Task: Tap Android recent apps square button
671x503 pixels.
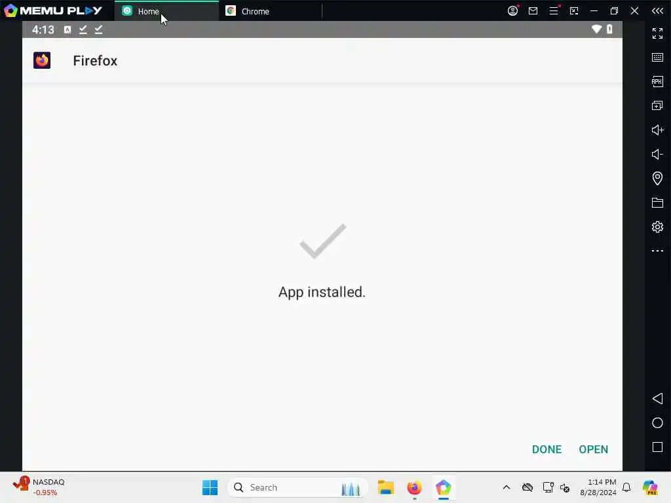Action: [x=657, y=447]
